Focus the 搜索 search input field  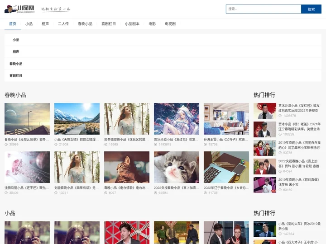(264, 9)
